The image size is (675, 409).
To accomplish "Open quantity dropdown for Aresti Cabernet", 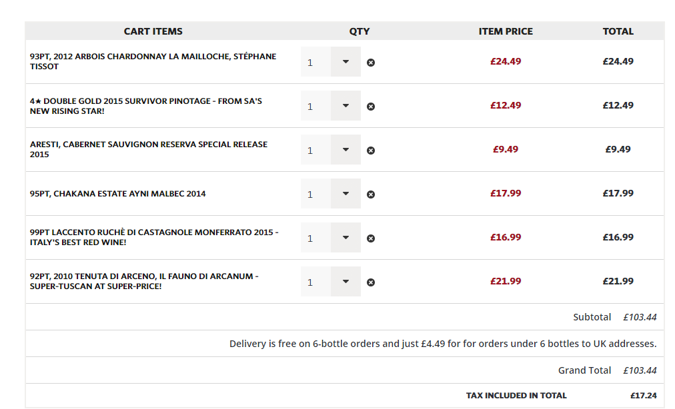I will tap(346, 150).
